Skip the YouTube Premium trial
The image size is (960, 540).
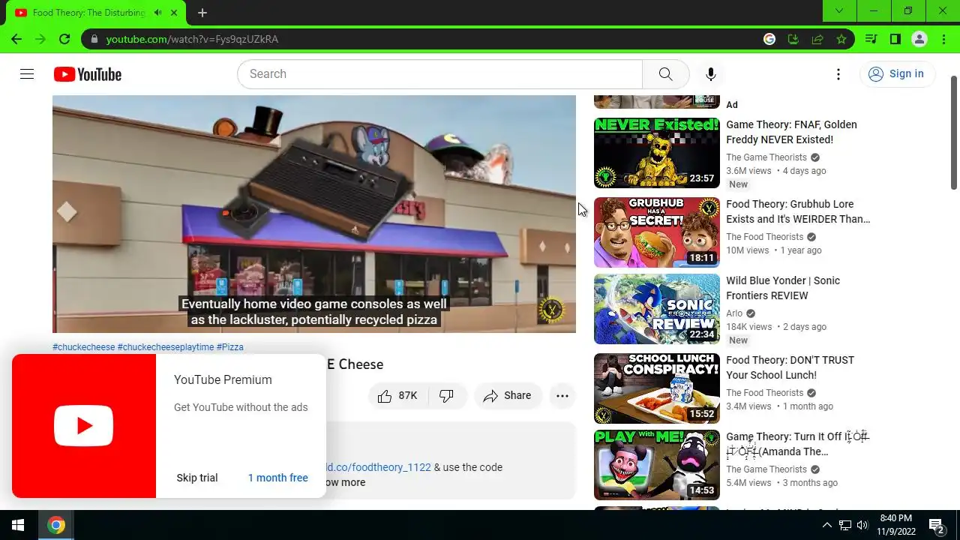197,478
